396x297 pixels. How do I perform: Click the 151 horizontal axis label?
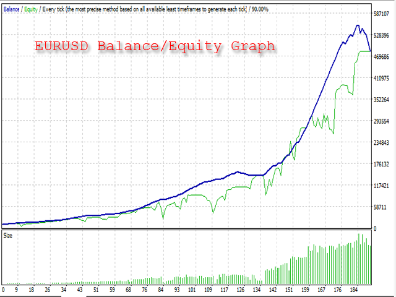coord(289,290)
